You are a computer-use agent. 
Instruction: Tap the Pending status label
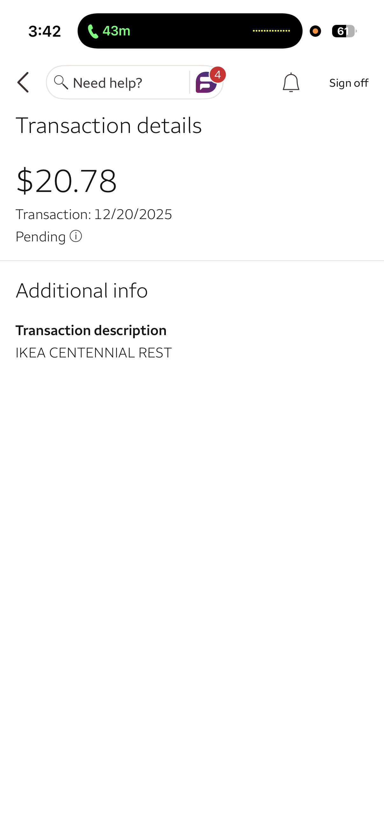pyautogui.click(x=40, y=237)
